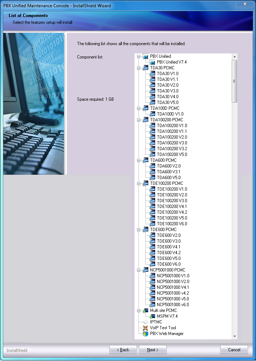Select the TDA100200 V1.1 row text

(x=172, y=131)
